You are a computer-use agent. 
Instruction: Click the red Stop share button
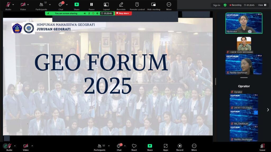123,13
